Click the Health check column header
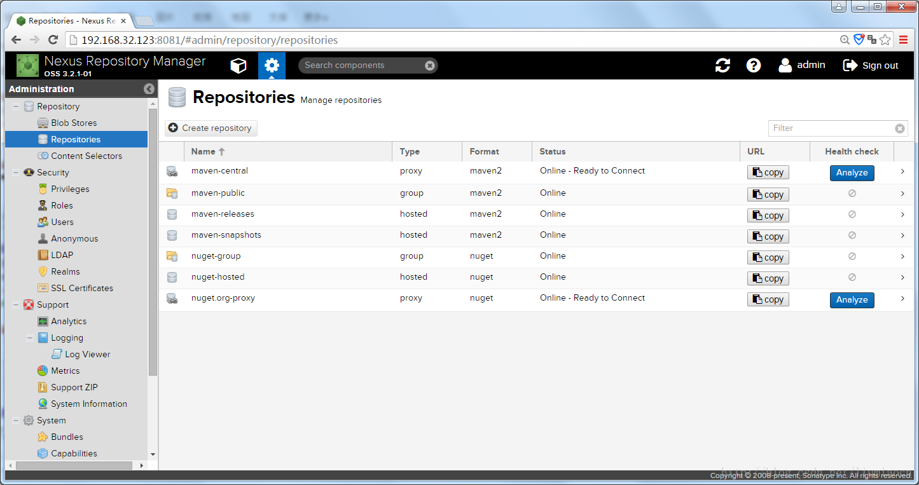 coord(852,151)
